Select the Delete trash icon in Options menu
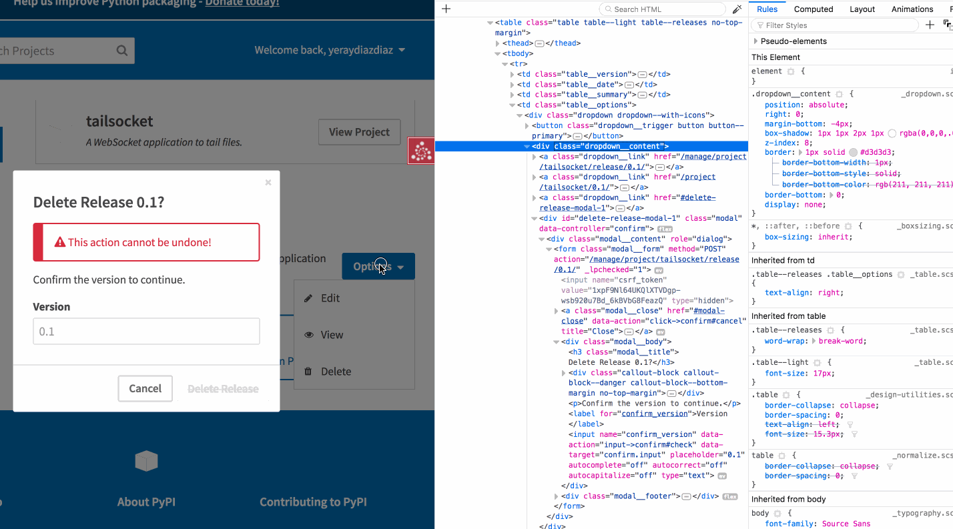This screenshot has height=529, width=953. coord(306,372)
